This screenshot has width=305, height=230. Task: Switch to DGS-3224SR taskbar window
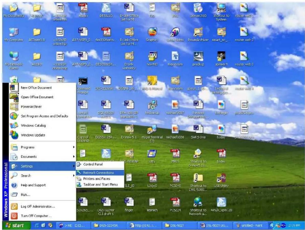[x=108, y=225]
